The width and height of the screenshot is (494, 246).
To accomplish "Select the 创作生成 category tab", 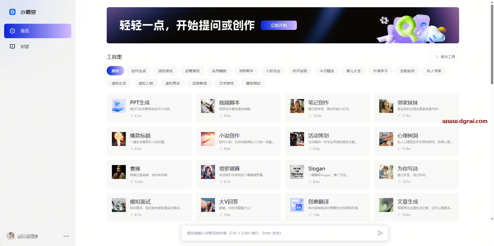I will tap(138, 71).
